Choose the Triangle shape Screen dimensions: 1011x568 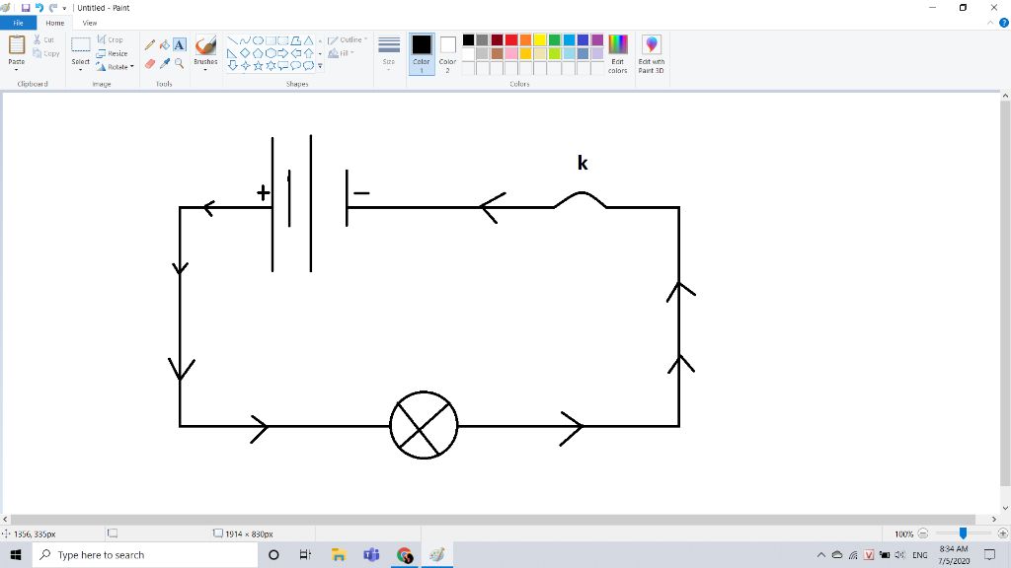[309, 40]
